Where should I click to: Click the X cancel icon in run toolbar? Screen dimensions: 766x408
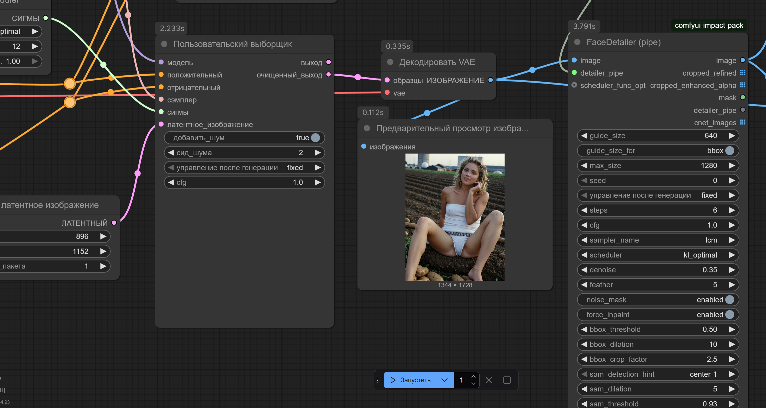pyautogui.click(x=488, y=380)
